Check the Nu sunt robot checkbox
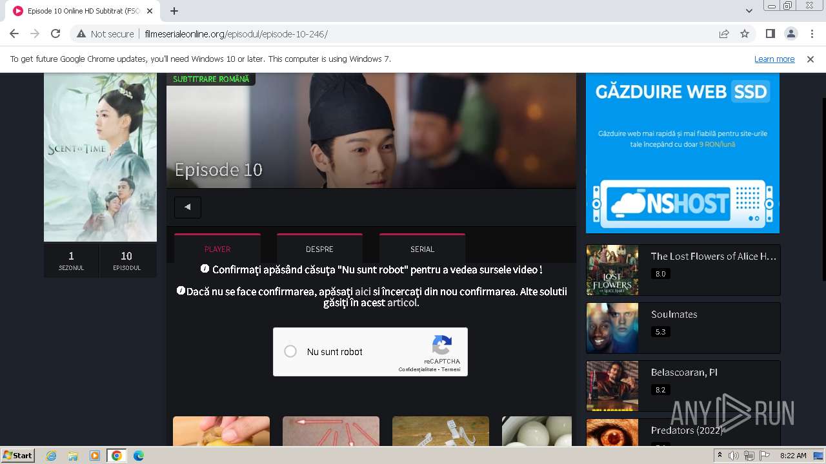This screenshot has width=826, height=464. point(290,351)
